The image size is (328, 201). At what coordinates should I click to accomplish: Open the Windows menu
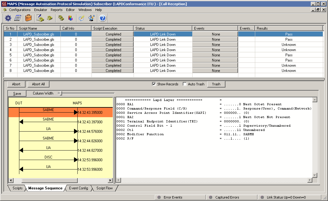tap(85, 10)
